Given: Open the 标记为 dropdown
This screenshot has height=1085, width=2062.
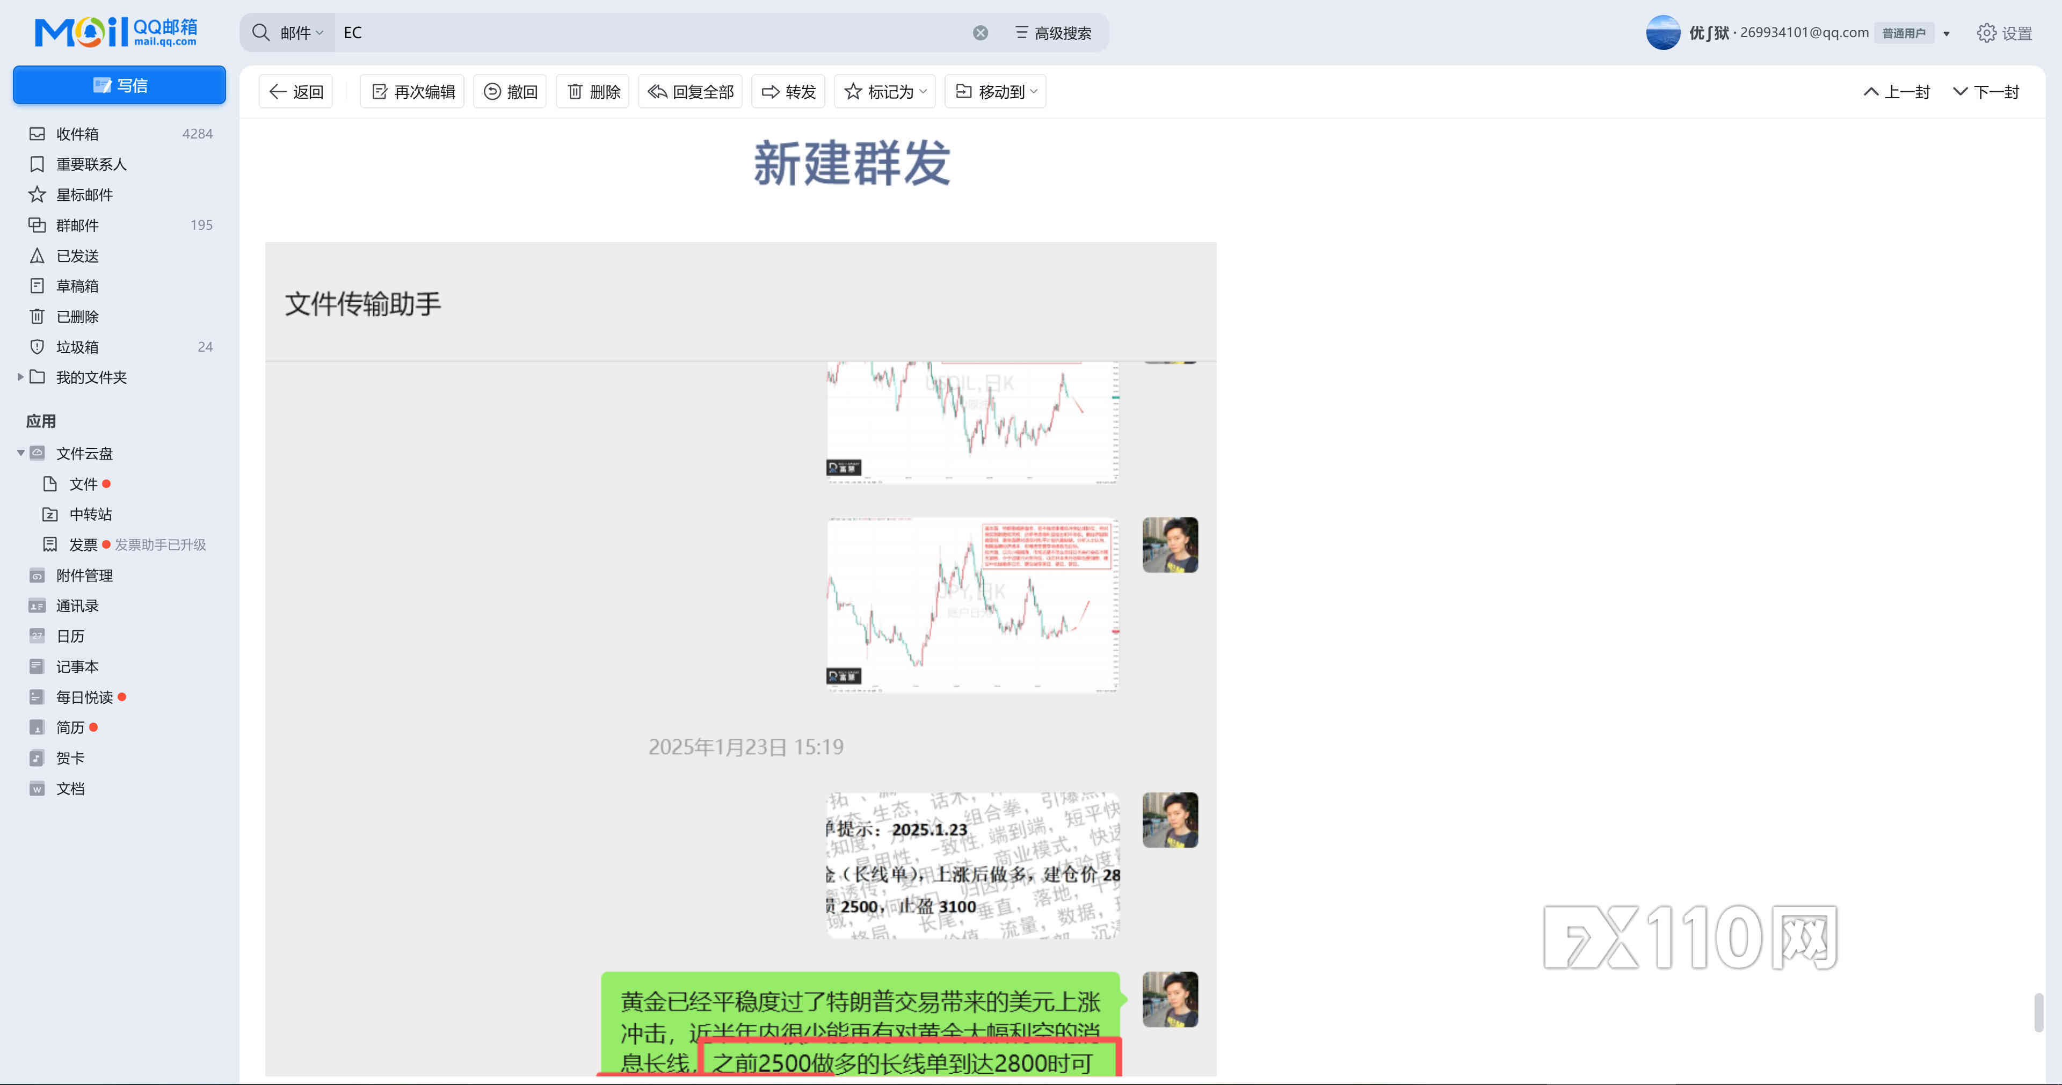Looking at the screenshot, I should 885,91.
